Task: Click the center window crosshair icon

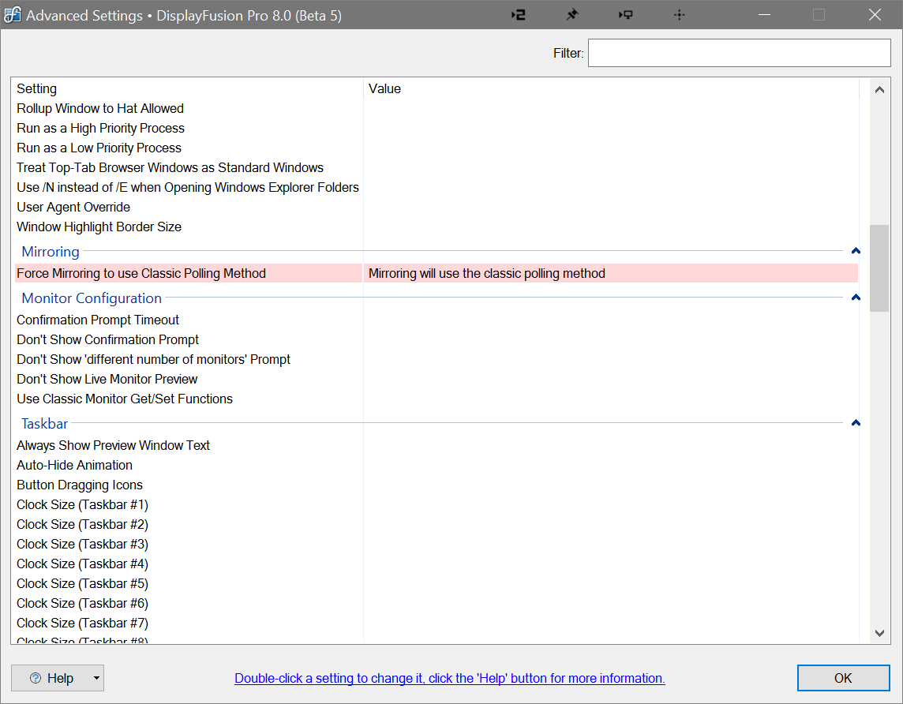Action: (679, 15)
